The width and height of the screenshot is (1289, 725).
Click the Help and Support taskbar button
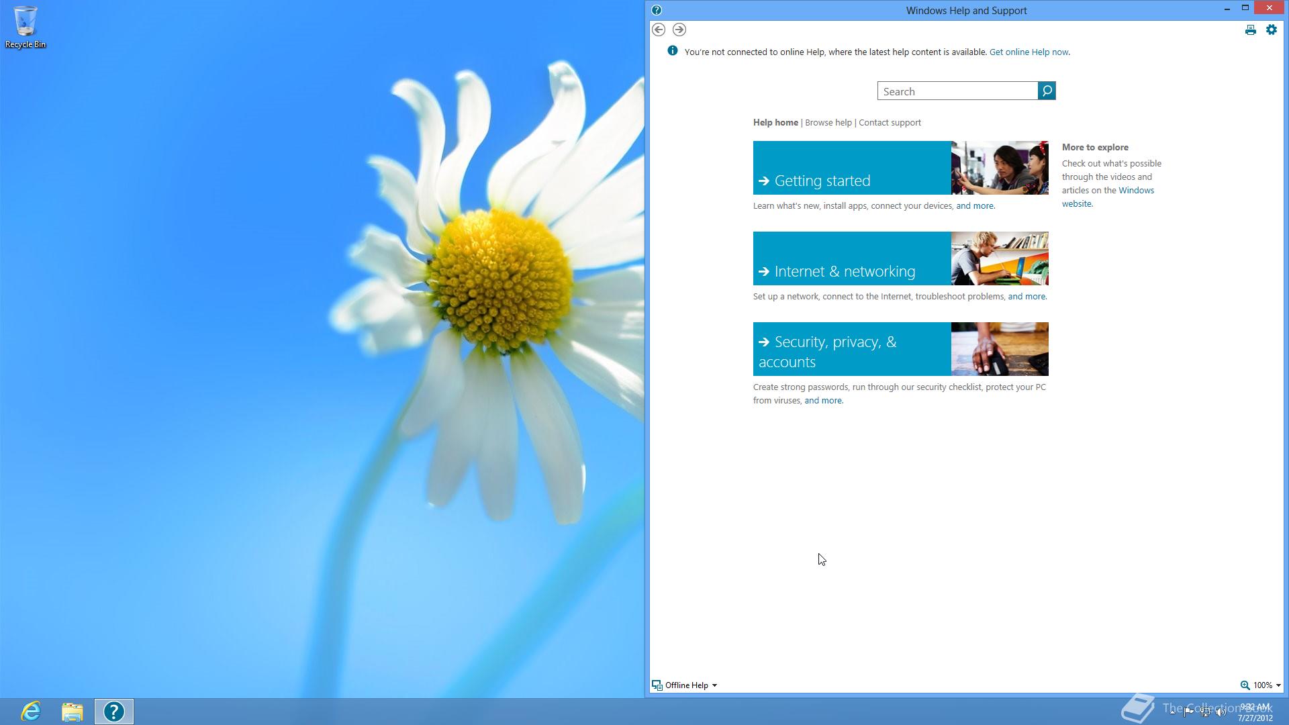tap(114, 711)
